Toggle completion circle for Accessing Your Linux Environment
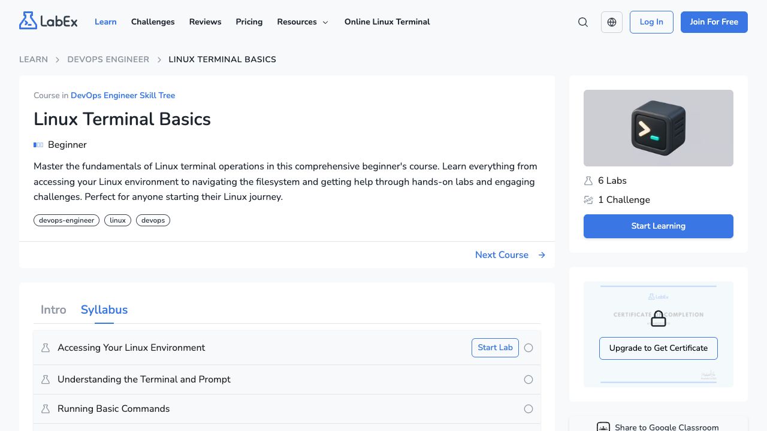Screen dimensions: 767x431 coord(529,348)
